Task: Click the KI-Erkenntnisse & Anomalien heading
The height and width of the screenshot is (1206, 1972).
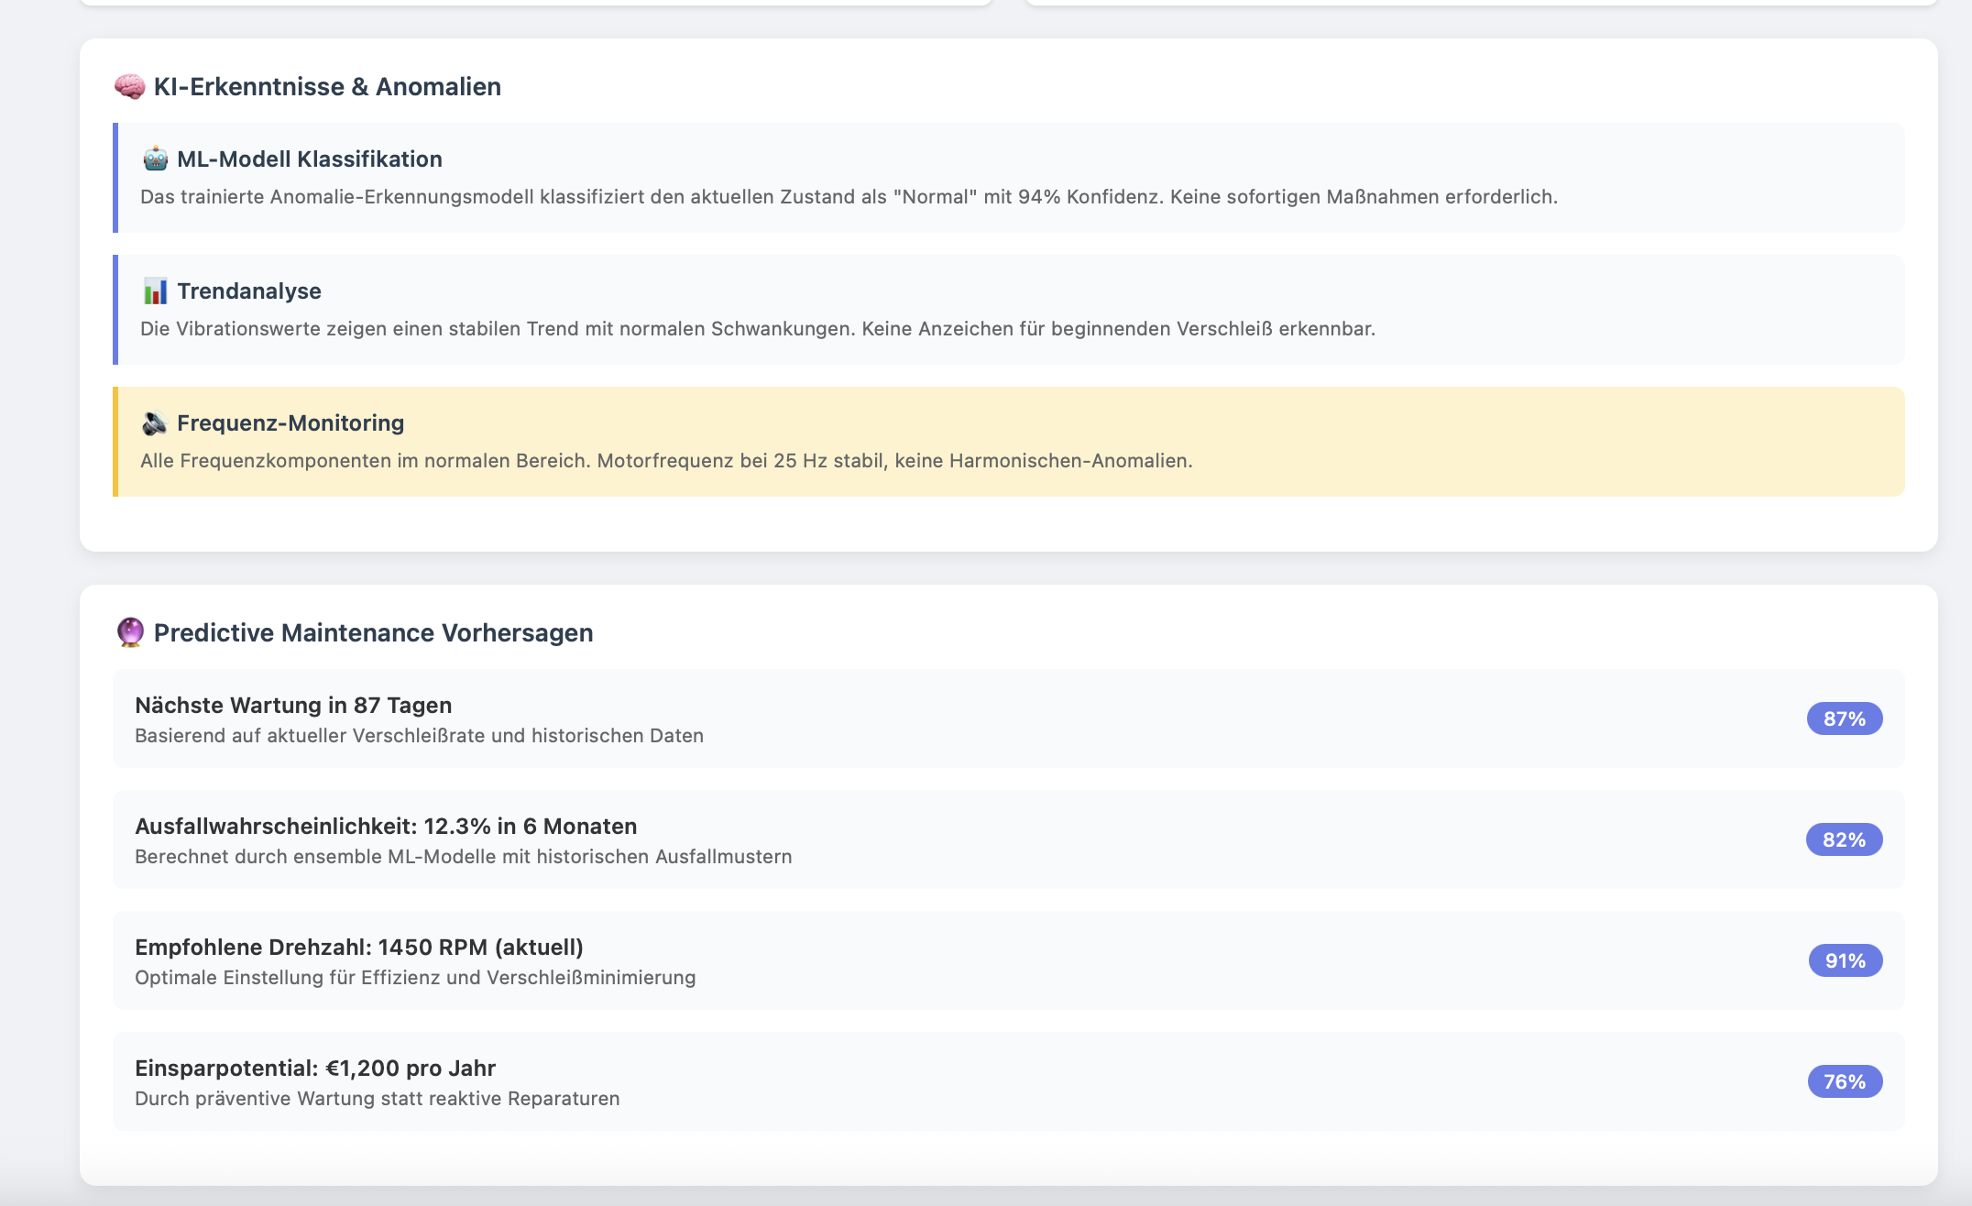Action: (x=327, y=87)
